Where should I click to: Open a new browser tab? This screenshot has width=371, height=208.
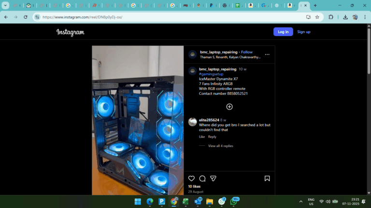[315, 6]
